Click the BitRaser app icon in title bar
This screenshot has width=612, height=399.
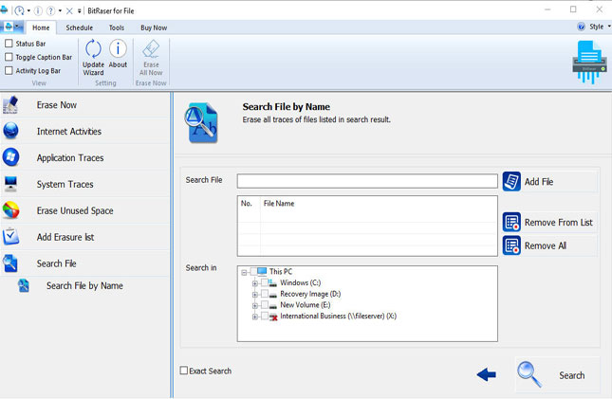tap(5, 10)
